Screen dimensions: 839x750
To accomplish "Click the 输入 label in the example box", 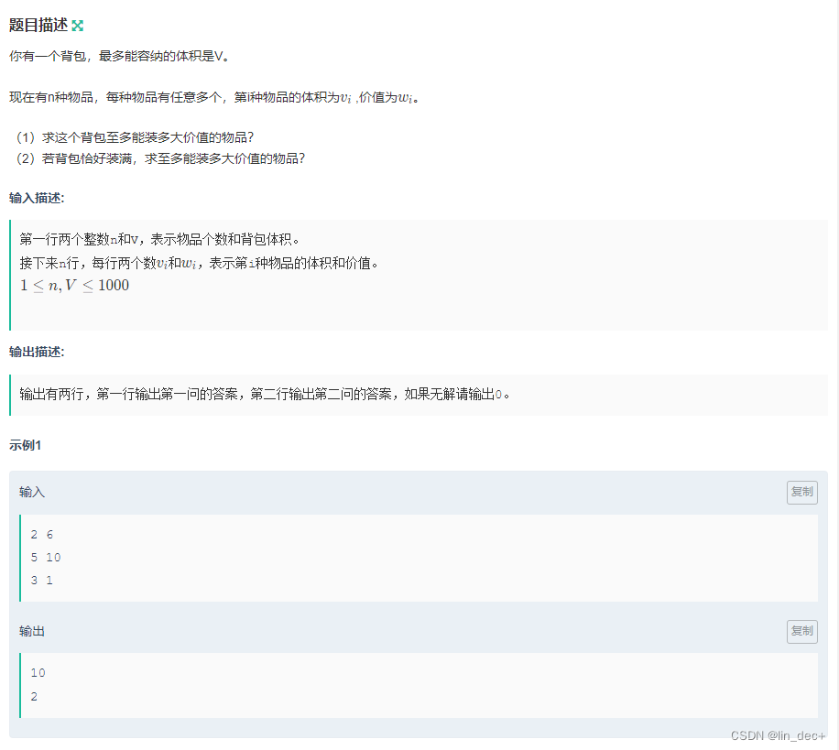I will 32,492.
